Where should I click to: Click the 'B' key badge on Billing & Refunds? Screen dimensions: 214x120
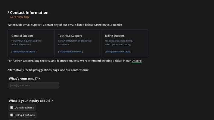pyautogui.click(x=12, y=115)
